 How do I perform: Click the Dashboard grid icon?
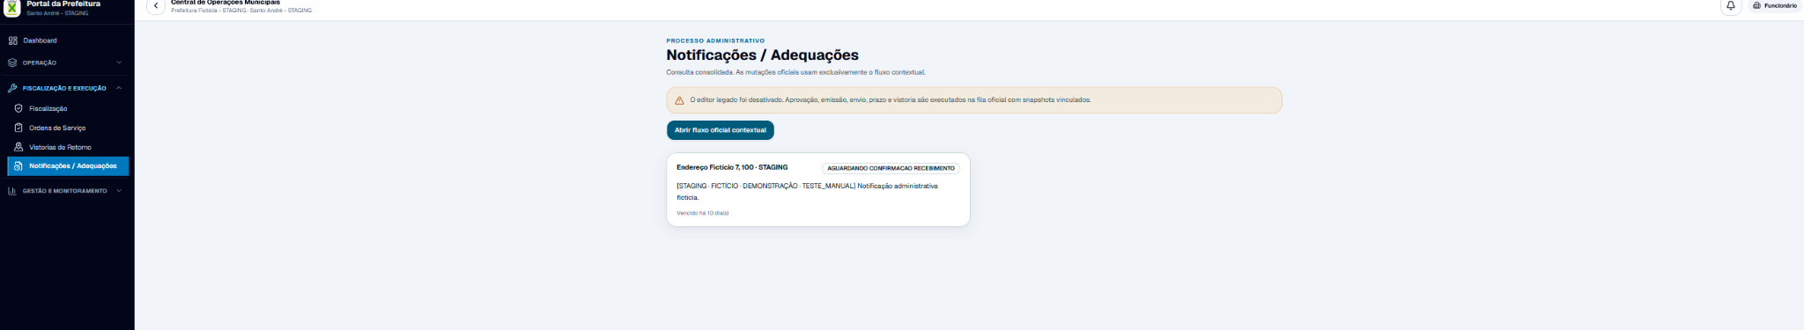tap(13, 40)
